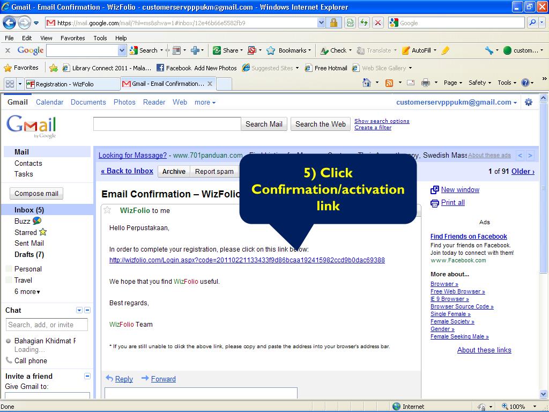
Task: Click the Compose mail button
Action: coord(36,193)
